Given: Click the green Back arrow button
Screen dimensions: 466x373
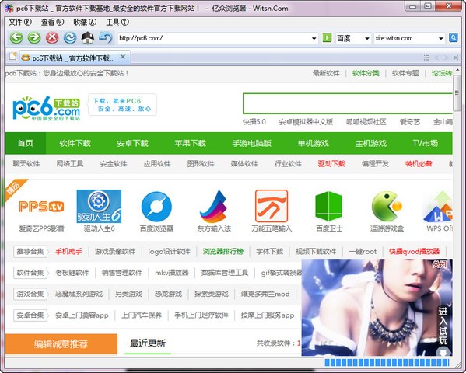Looking at the screenshot, I should pyautogui.click(x=16, y=38).
